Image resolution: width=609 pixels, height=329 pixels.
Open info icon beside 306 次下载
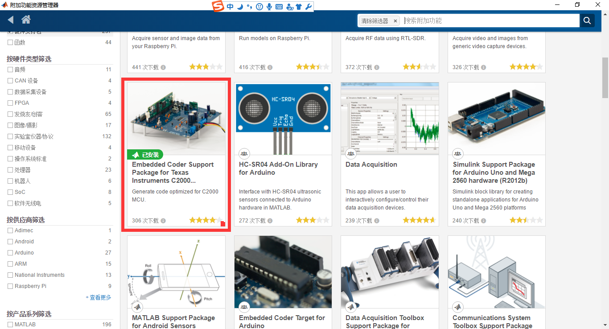pyautogui.click(x=163, y=221)
